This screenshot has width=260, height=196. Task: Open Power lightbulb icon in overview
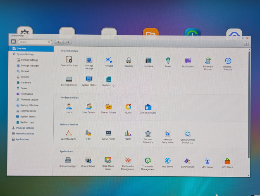168,60
